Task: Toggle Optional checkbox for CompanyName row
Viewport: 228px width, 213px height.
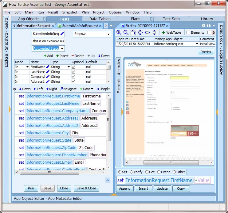Action: click(73, 77)
